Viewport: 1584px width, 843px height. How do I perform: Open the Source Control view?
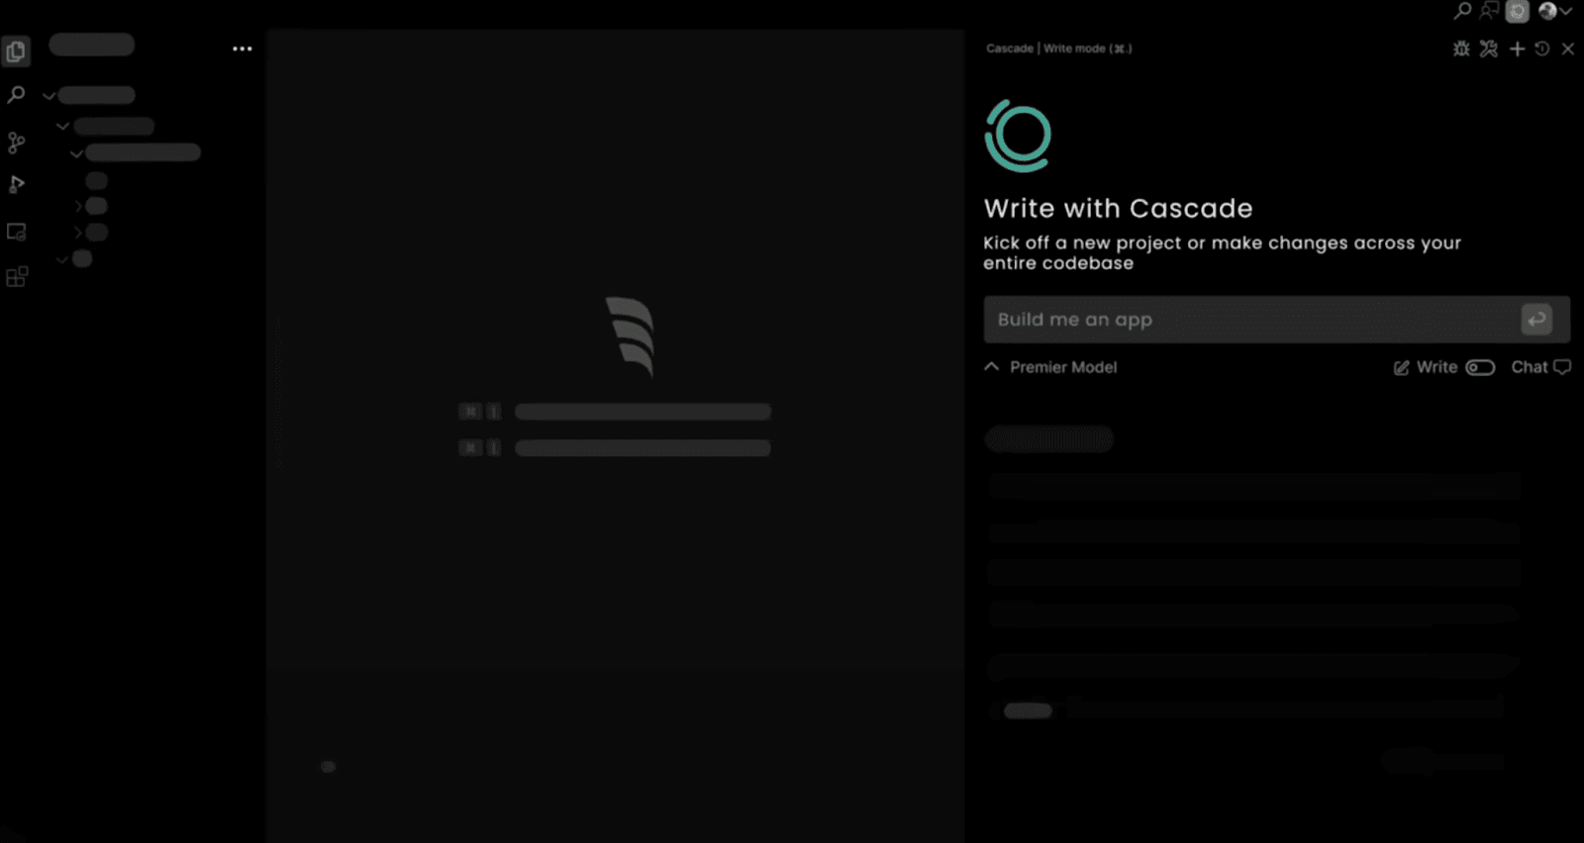pyautogui.click(x=16, y=142)
